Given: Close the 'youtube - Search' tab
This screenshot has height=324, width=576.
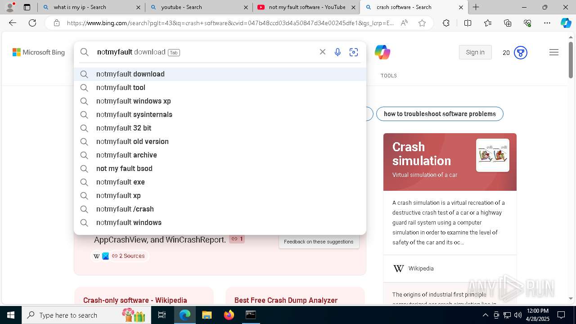Looking at the screenshot, I should point(245,7).
